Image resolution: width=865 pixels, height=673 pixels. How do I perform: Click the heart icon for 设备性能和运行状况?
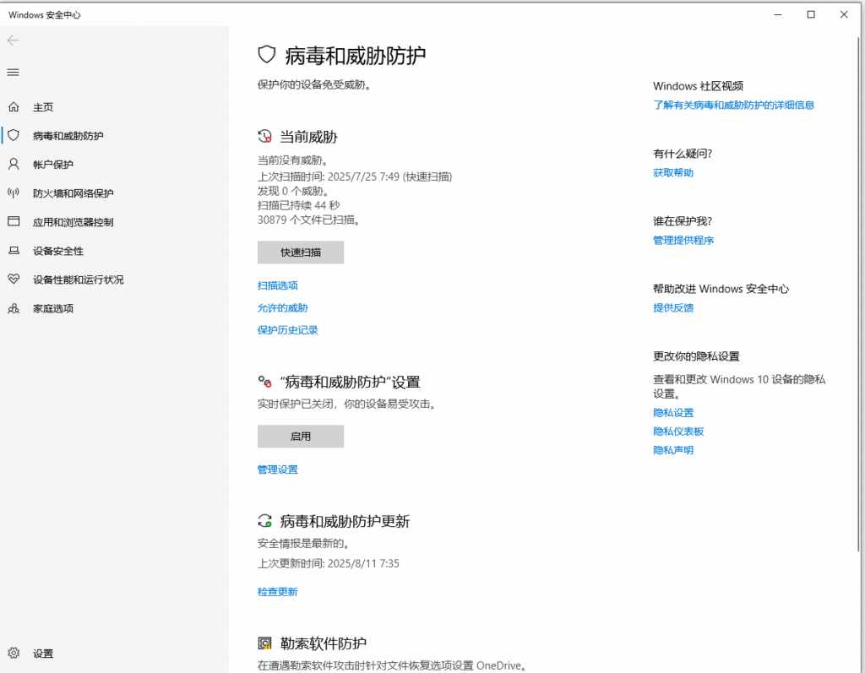(14, 280)
